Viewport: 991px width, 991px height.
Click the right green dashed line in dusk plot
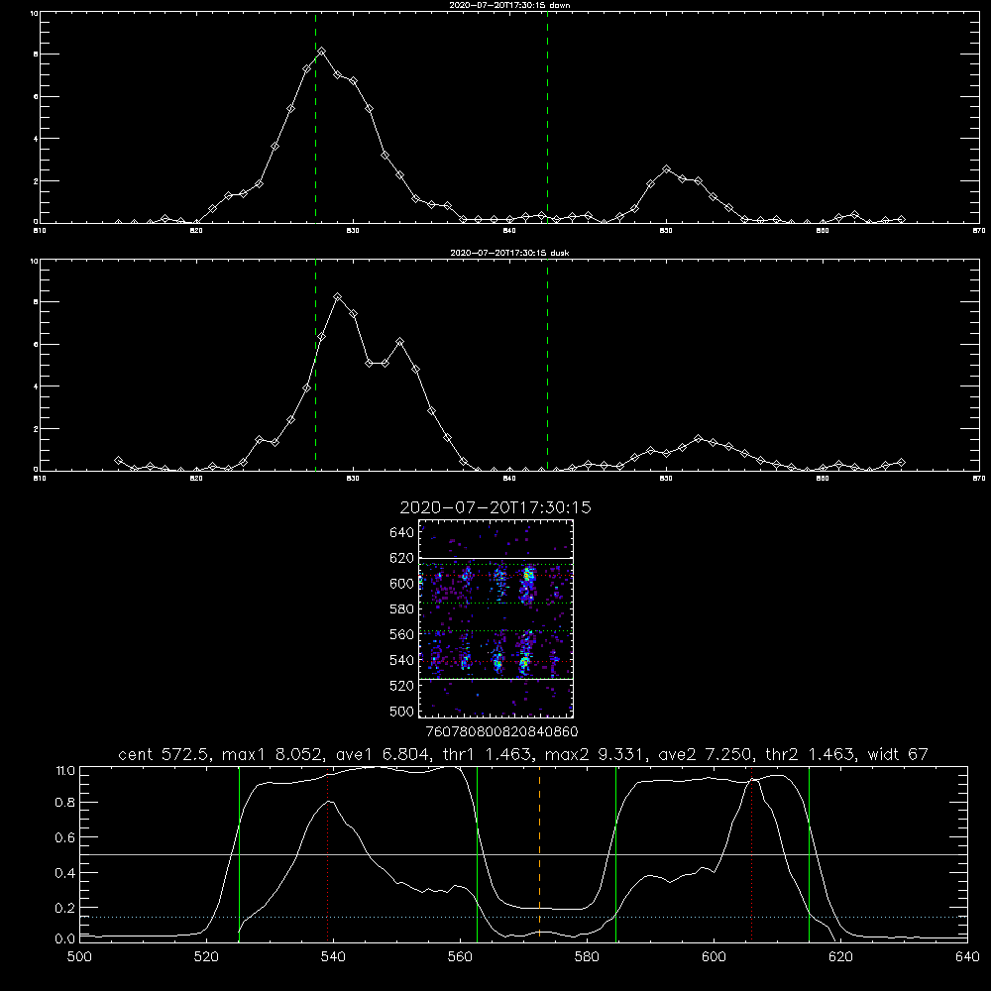(547, 366)
